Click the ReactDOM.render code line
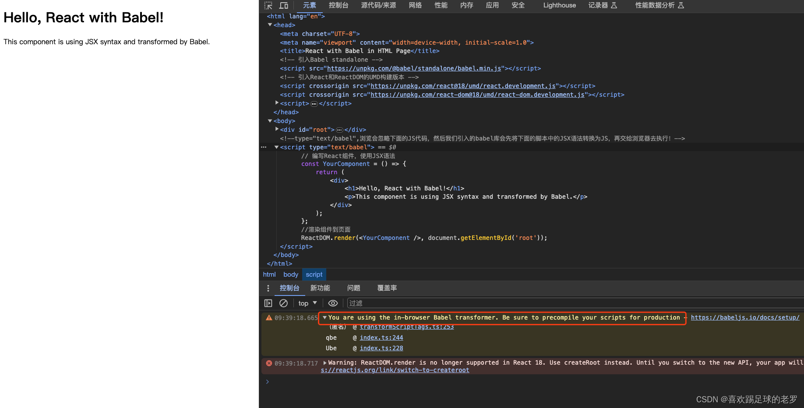 point(424,238)
